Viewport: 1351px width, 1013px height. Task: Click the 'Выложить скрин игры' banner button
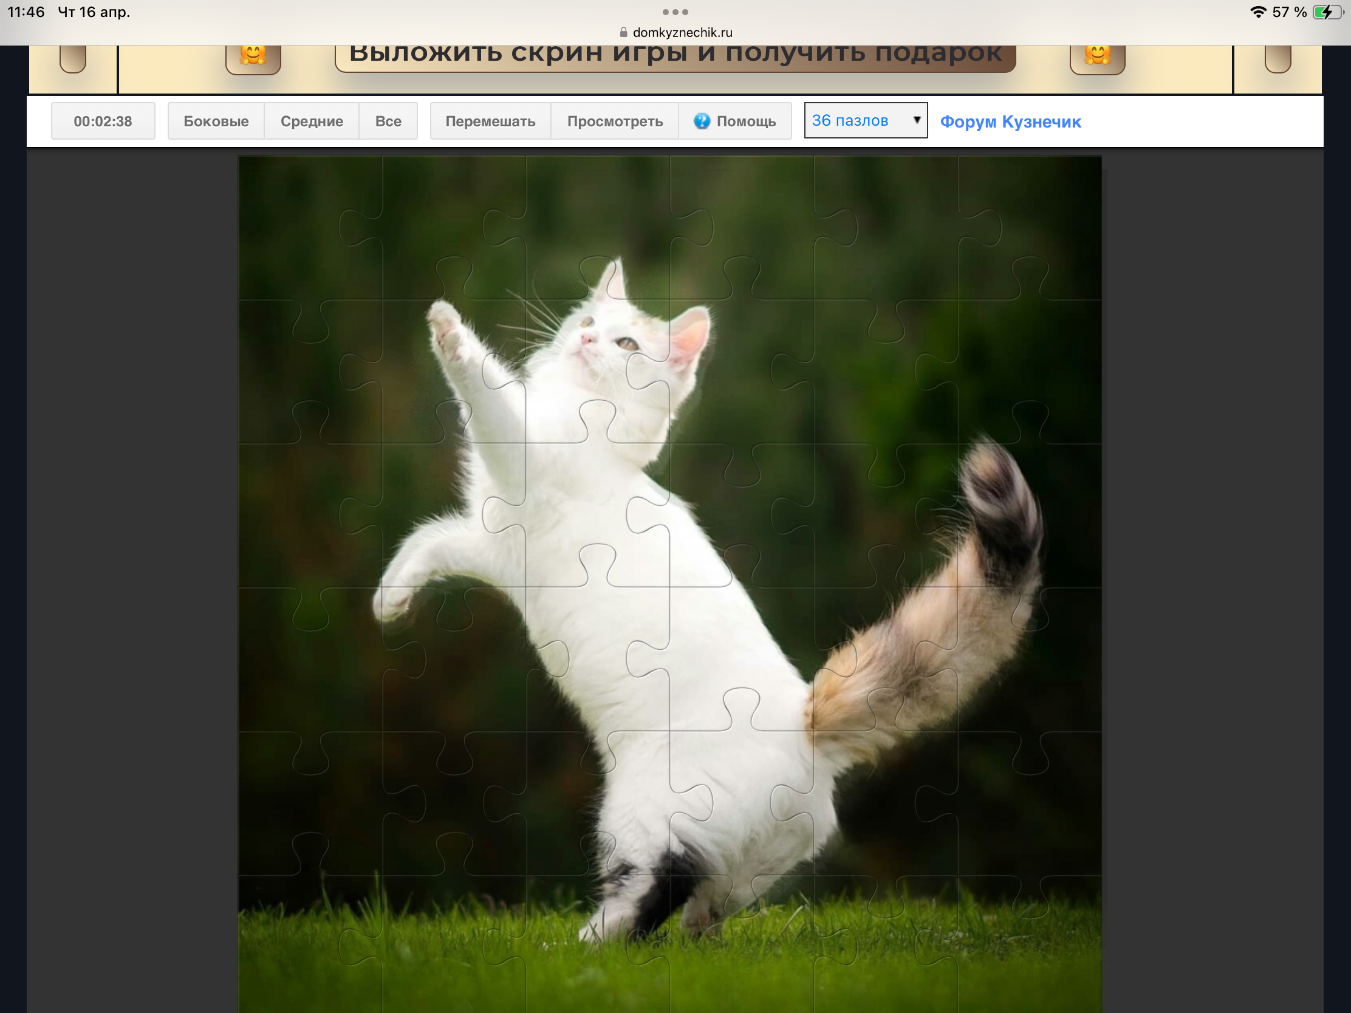click(x=675, y=56)
